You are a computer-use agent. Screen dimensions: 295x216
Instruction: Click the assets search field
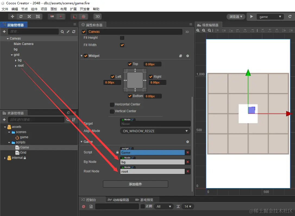(x=36, y=120)
